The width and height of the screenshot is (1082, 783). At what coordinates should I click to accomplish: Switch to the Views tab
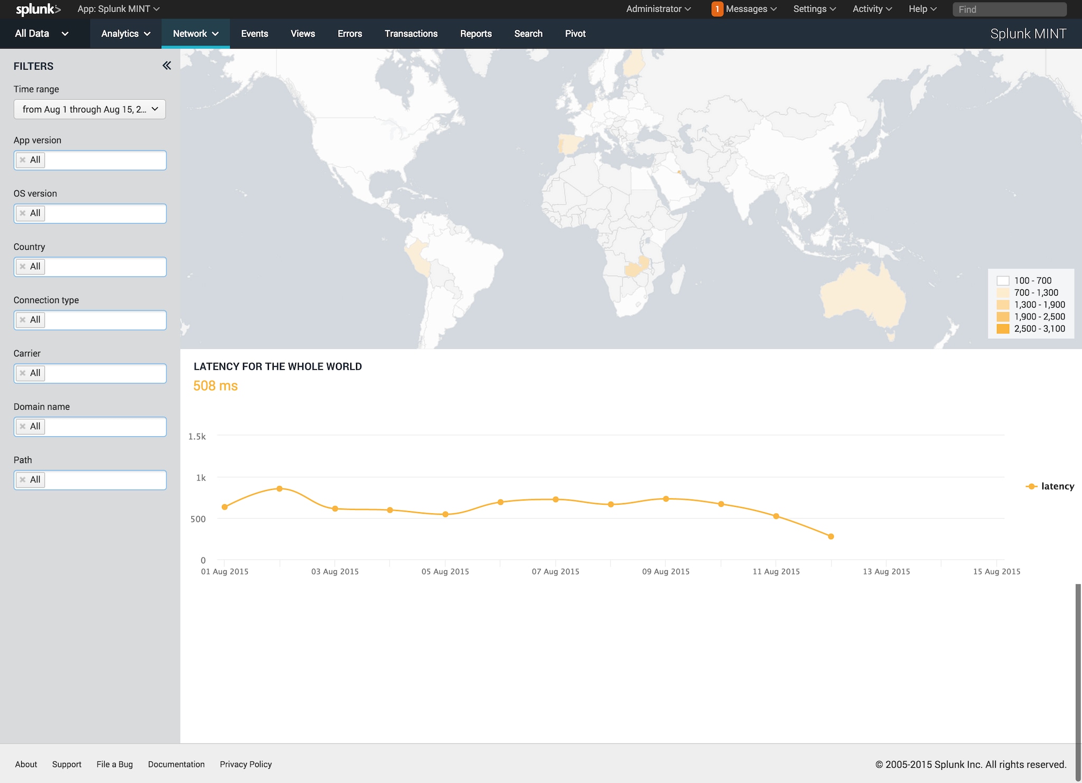[303, 34]
